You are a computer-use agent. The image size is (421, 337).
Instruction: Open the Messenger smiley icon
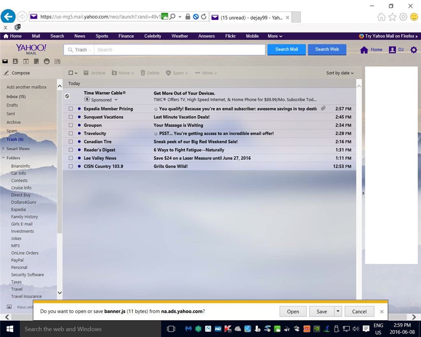(47, 62)
